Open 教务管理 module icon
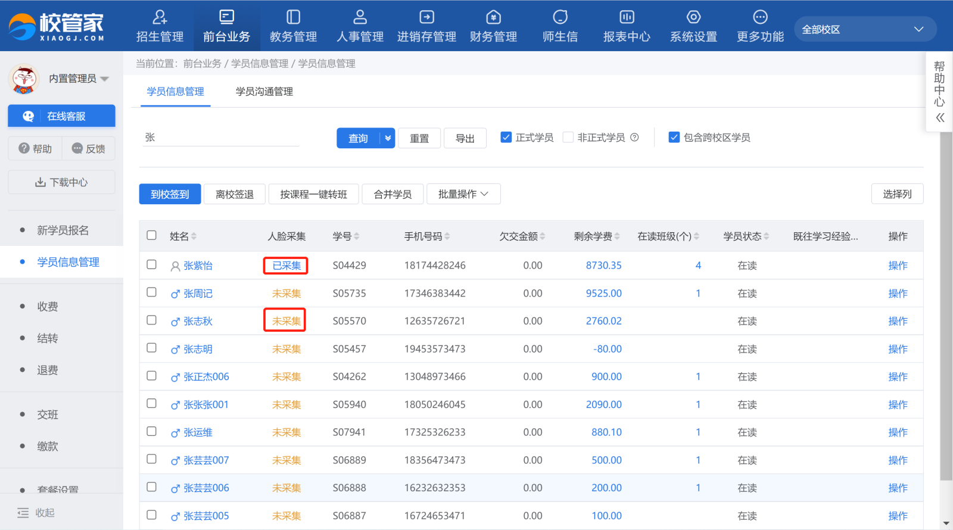Image resolution: width=953 pixels, height=530 pixels. [293, 17]
